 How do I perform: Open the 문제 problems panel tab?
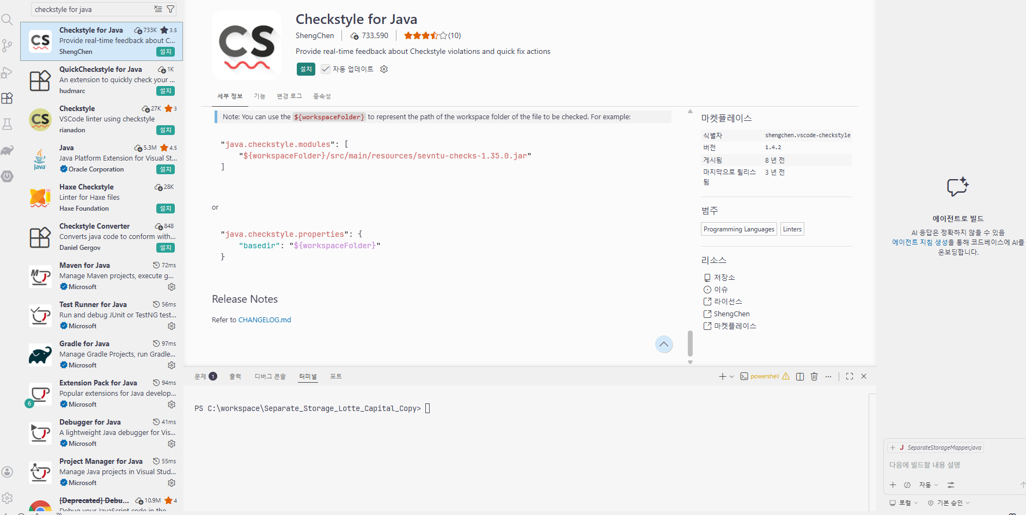pos(206,377)
